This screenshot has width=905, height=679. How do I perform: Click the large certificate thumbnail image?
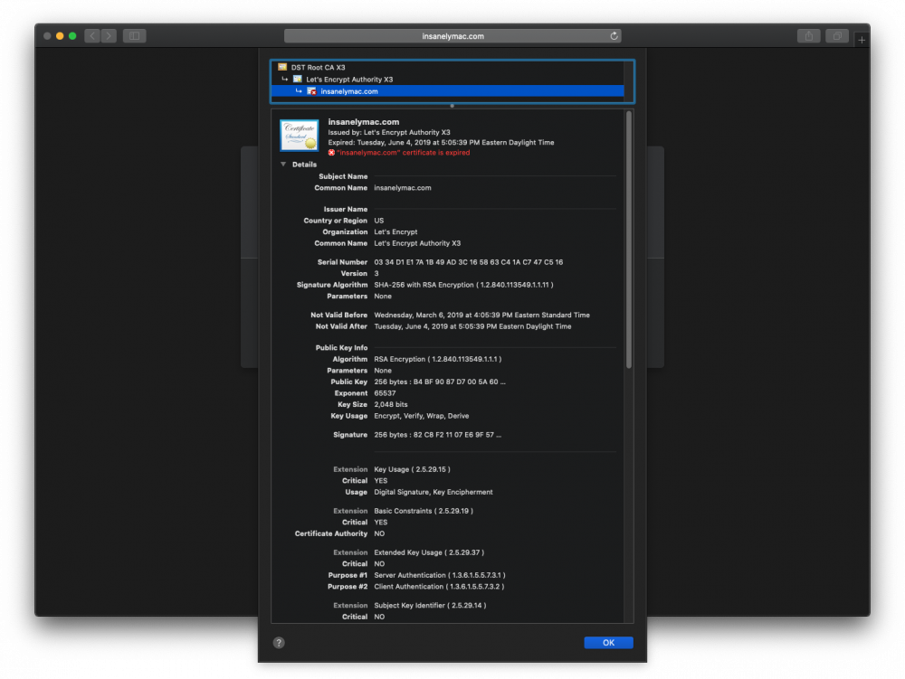click(299, 135)
